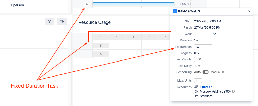258x106 pixels.
Task: Click the Work input field
Action: click(x=203, y=34)
